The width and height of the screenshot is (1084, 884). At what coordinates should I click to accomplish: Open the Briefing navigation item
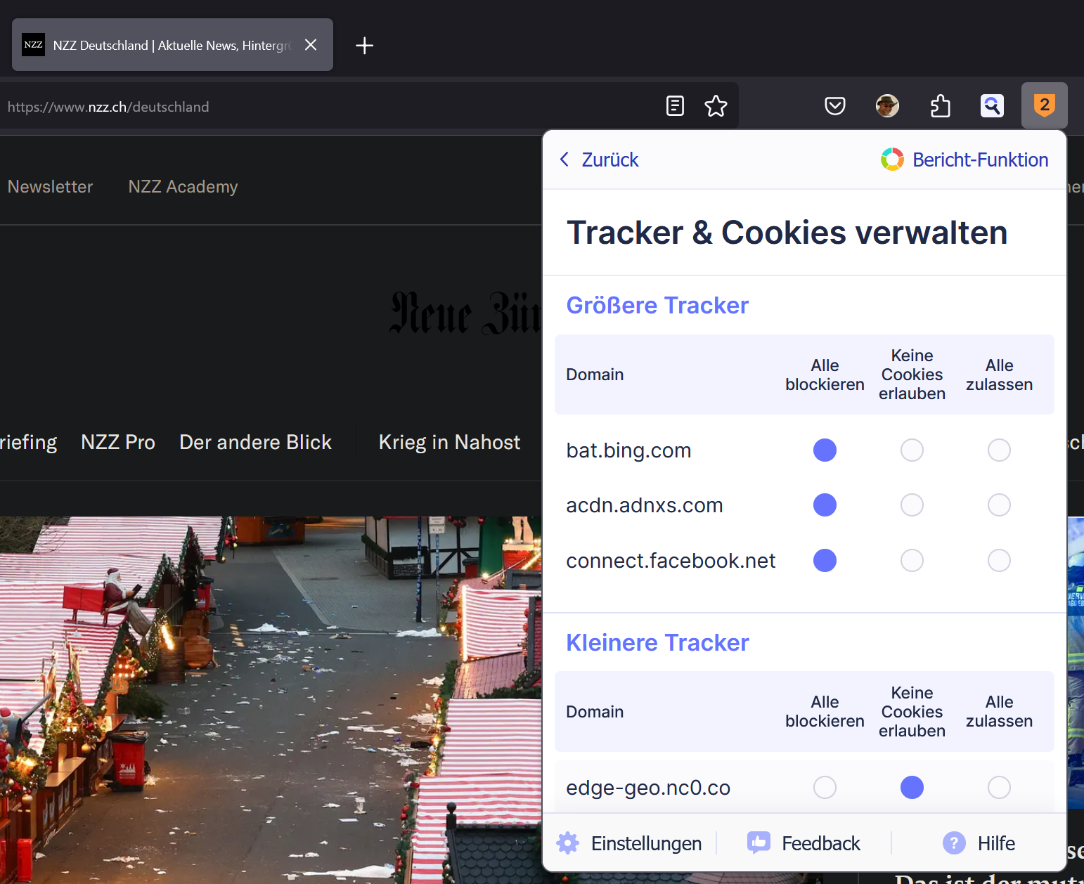28,443
